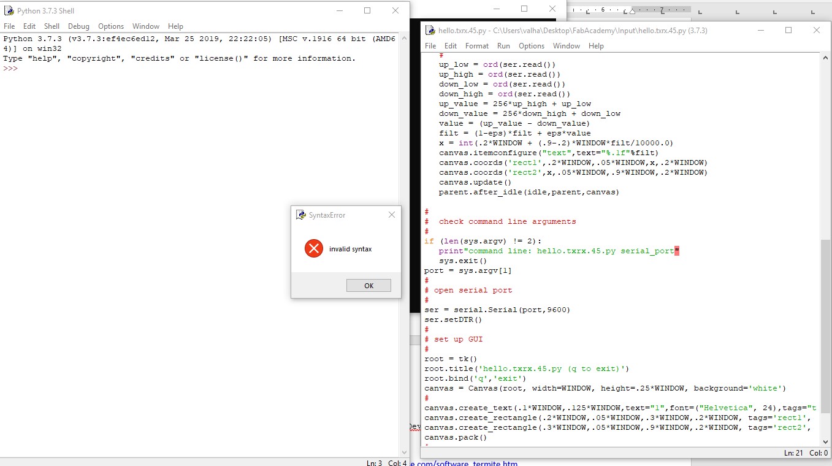
Task: Click the 'port = sys.argv[1]' line
Action: (468, 270)
